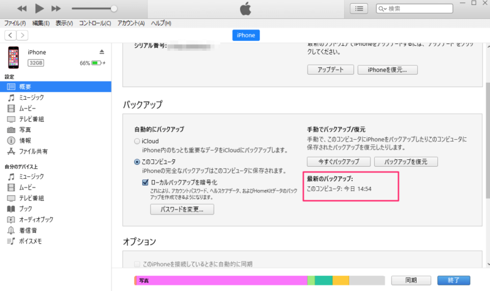Screen dimensions: 490x291
Task: Skip to the next track
Action: [56, 9]
